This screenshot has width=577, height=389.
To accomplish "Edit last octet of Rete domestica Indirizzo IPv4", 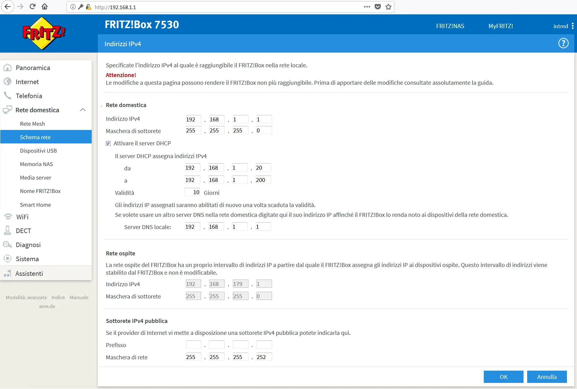I will 264,119.
